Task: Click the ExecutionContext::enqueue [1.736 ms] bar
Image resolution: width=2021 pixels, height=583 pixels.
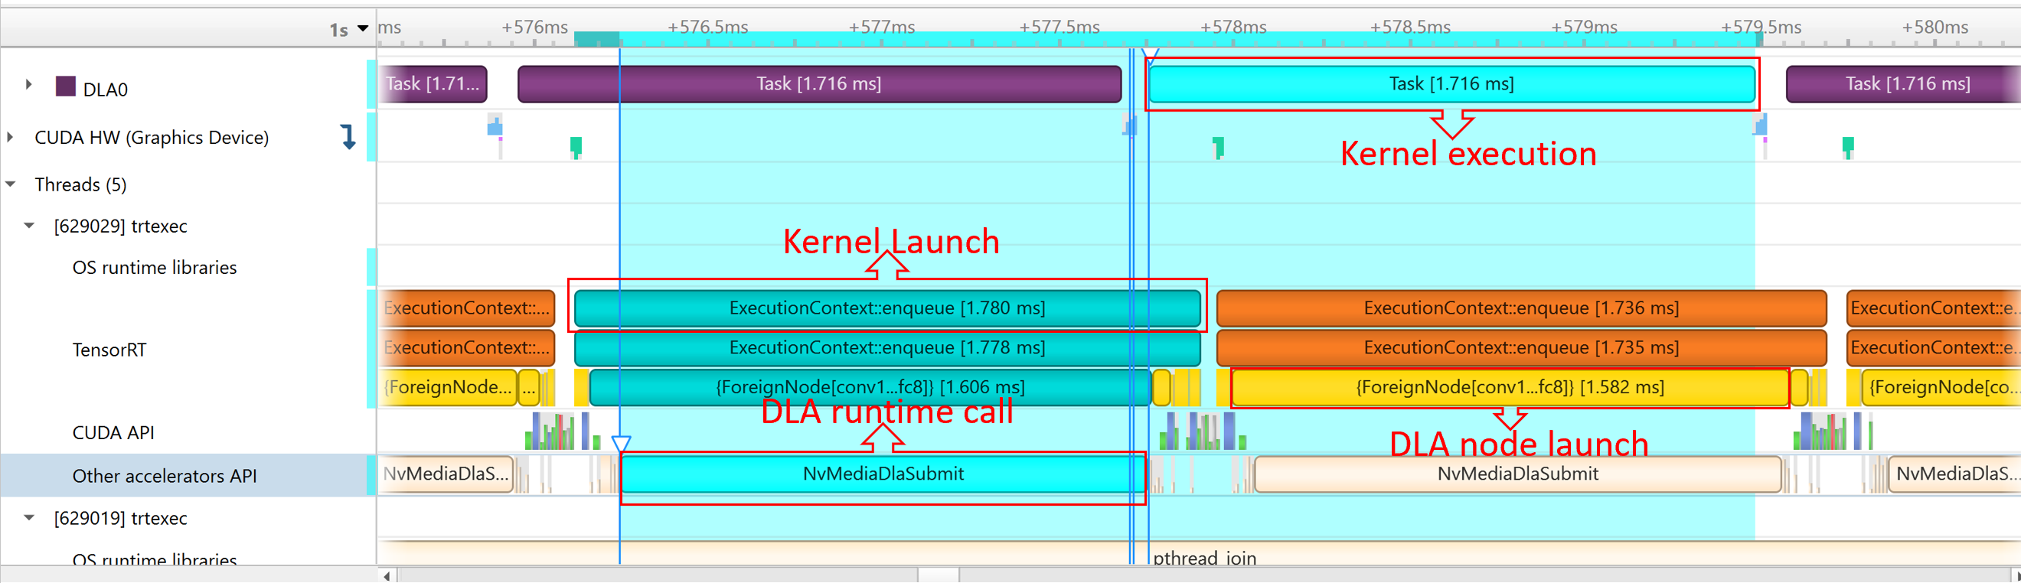Action: [1520, 308]
